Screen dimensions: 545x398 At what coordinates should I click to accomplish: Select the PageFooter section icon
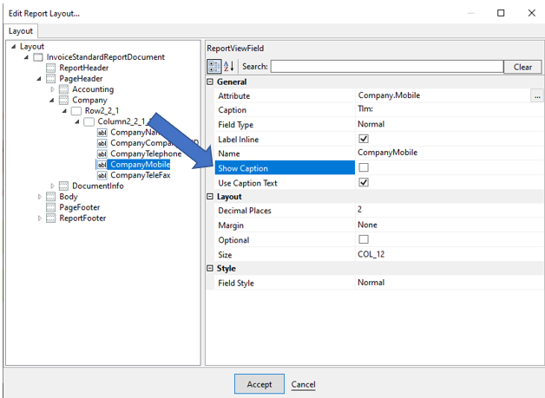tap(50, 207)
